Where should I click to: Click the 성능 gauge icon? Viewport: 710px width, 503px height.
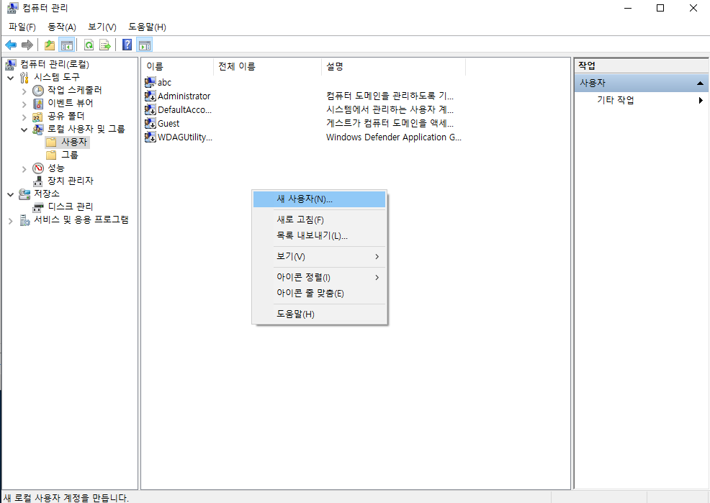pos(38,168)
